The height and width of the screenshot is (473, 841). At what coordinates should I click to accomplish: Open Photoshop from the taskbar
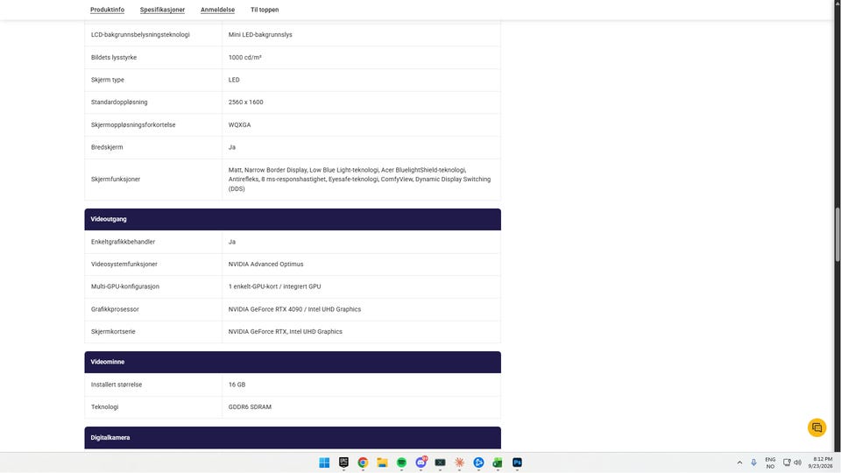pyautogui.click(x=517, y=462)
